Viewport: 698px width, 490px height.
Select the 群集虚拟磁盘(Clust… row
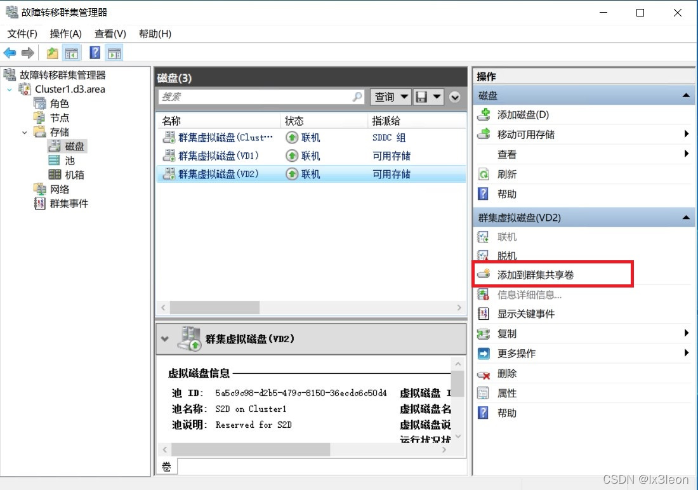click(x=311, y=138)
